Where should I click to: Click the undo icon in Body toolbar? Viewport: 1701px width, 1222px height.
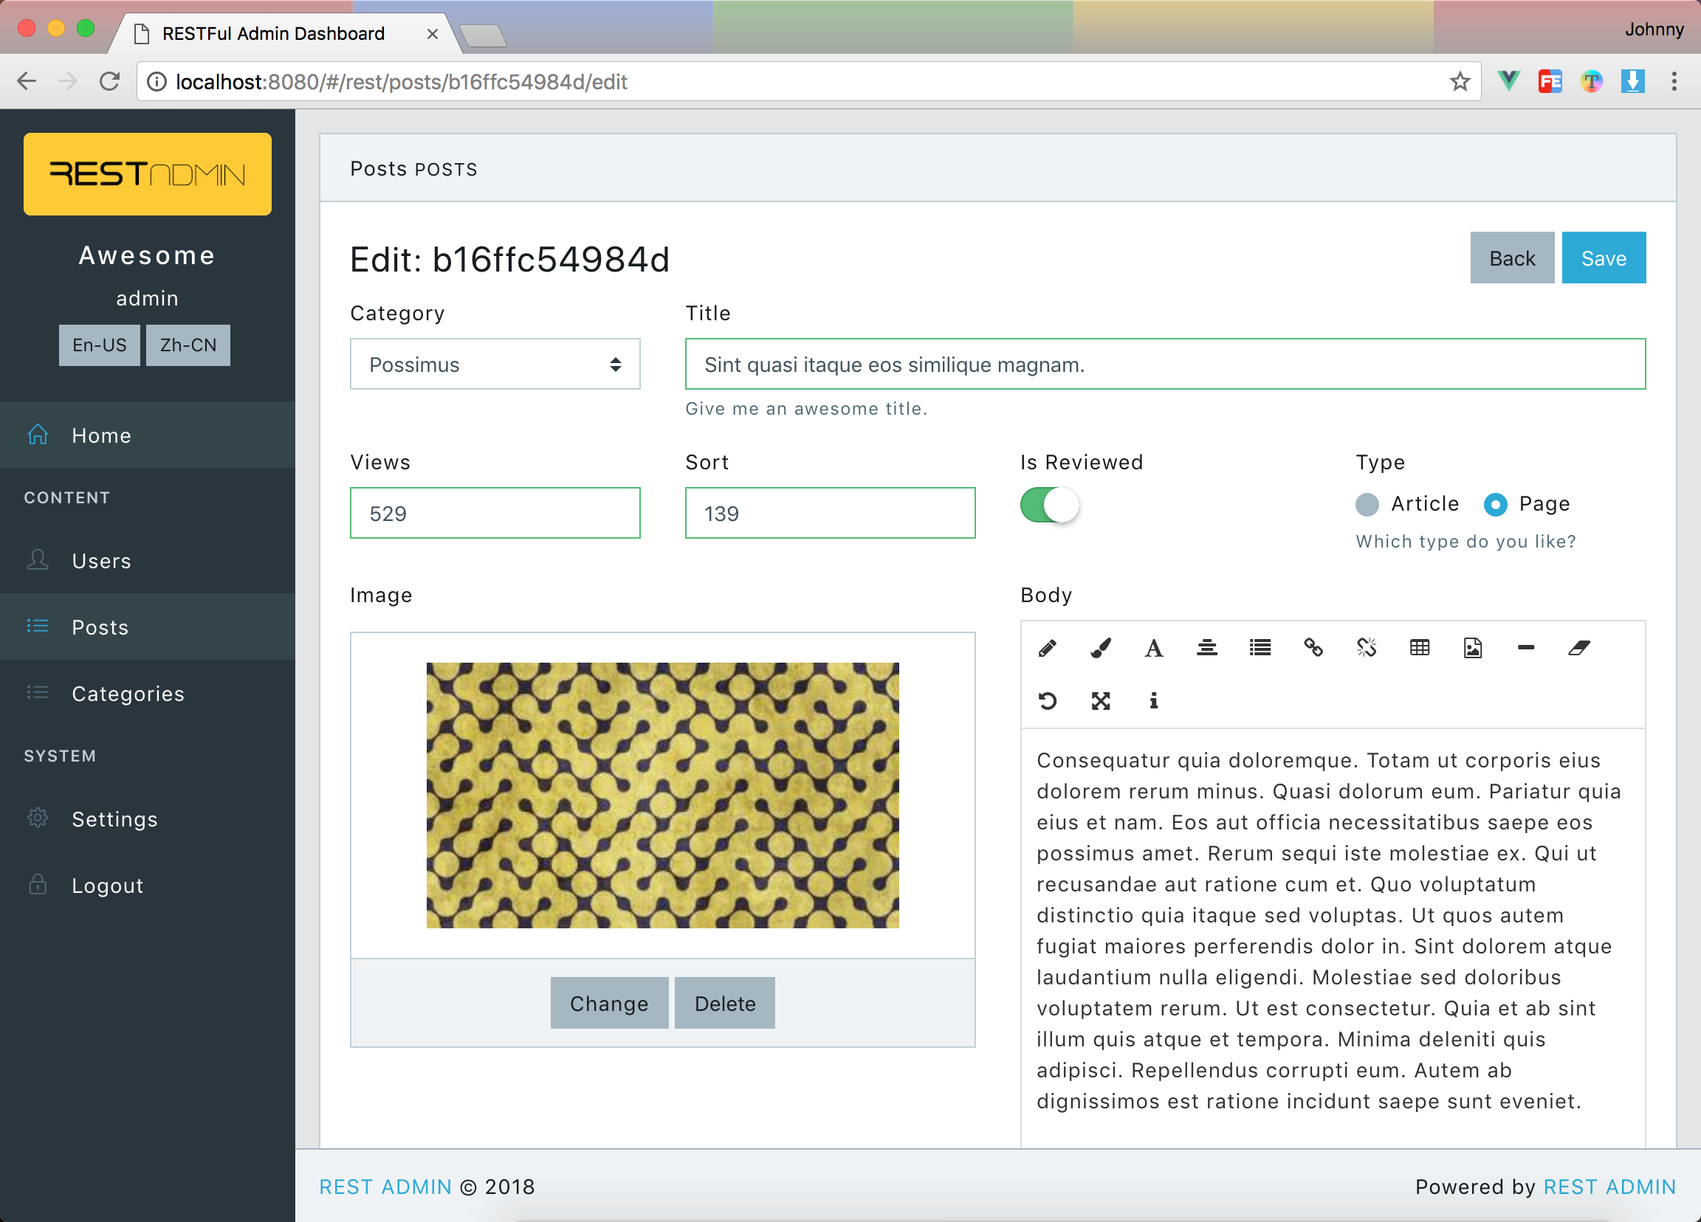[x=1047, y=701]
